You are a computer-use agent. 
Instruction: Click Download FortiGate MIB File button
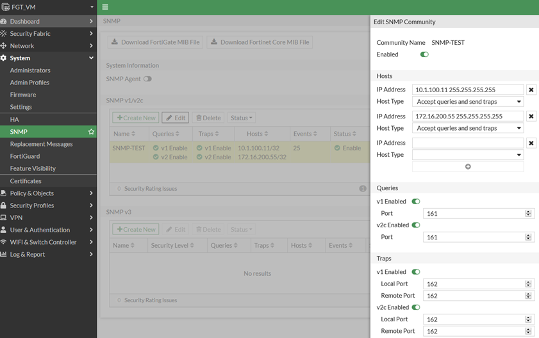[x=155, y=42]
